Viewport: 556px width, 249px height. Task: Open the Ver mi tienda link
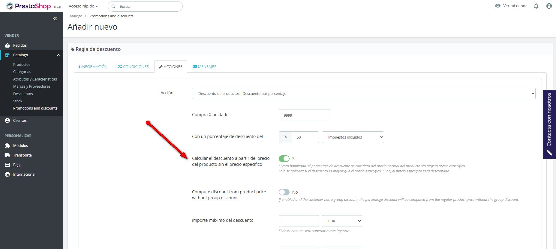tap(511, 6)
